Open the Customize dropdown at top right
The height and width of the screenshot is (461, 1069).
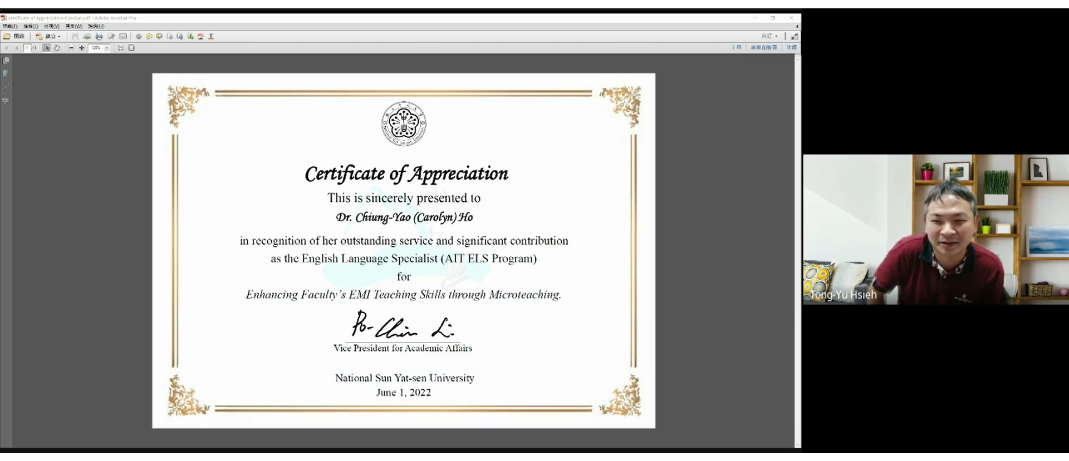coord(769,36)
